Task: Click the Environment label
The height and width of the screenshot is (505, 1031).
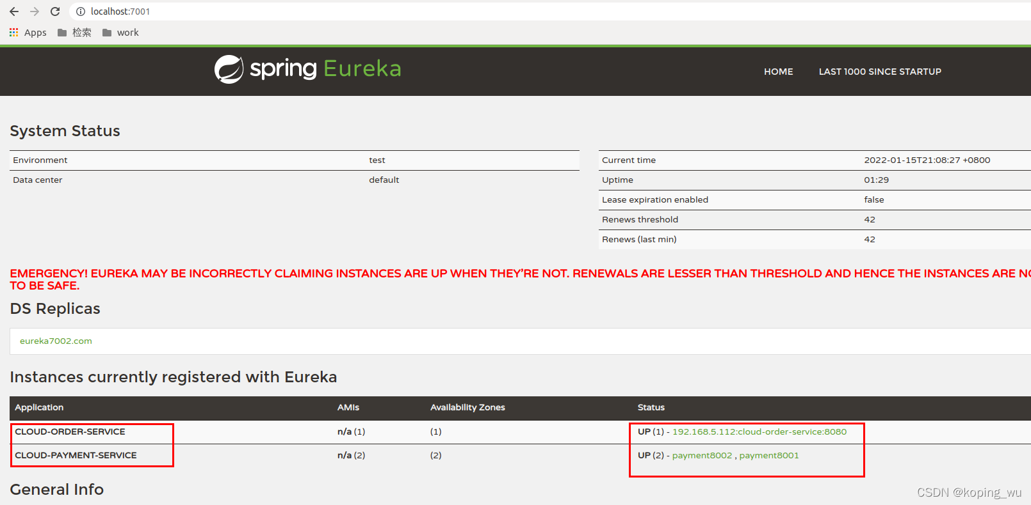Action: [40, 160]
